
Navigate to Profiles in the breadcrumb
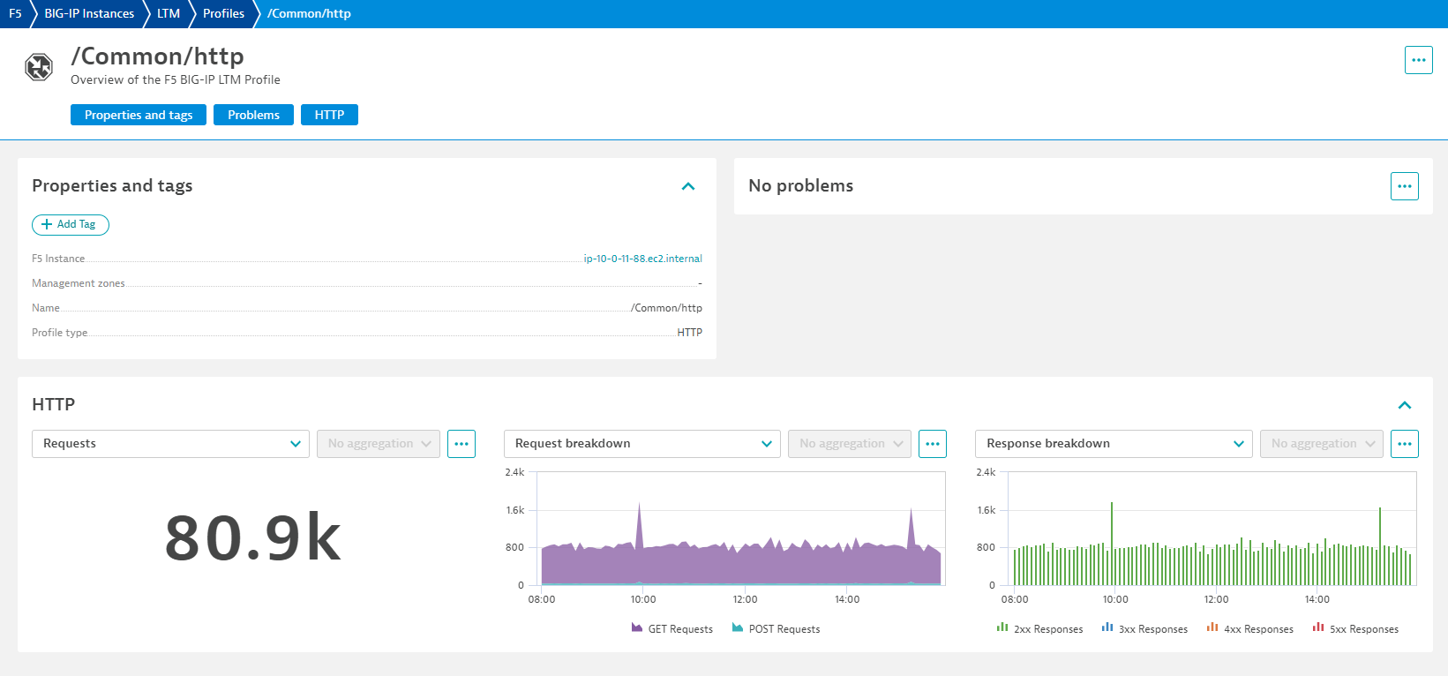(223, 14)
